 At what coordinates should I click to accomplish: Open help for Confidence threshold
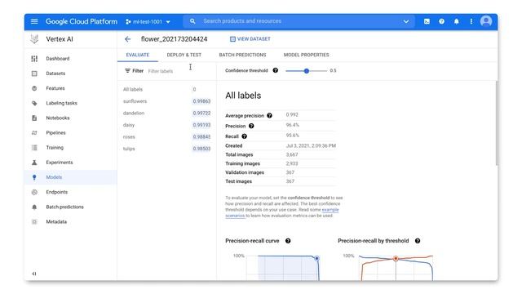click(x=276, y=70)
